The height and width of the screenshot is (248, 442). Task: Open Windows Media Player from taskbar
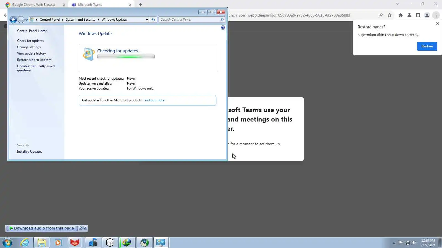click(x=58, y=243)
